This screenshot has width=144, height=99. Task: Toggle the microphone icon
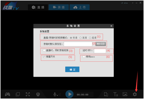point(55,94)
